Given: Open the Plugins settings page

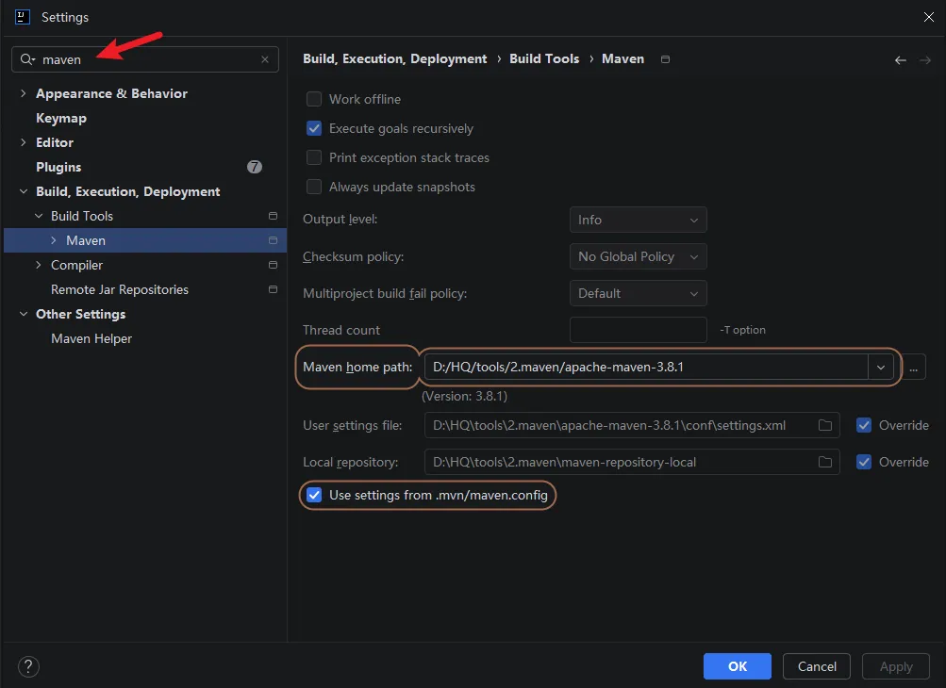Looking at the screenshot, I should point(58,167).
